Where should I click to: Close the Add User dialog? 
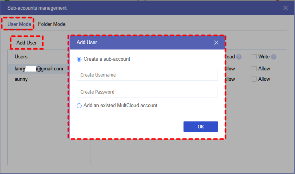216,43
